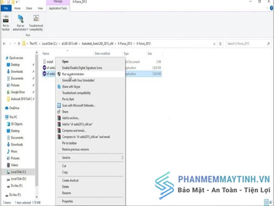Select Local Disk (C:) in navigation pane
This screenshot has height=206, width=274.
coord(18,172)
